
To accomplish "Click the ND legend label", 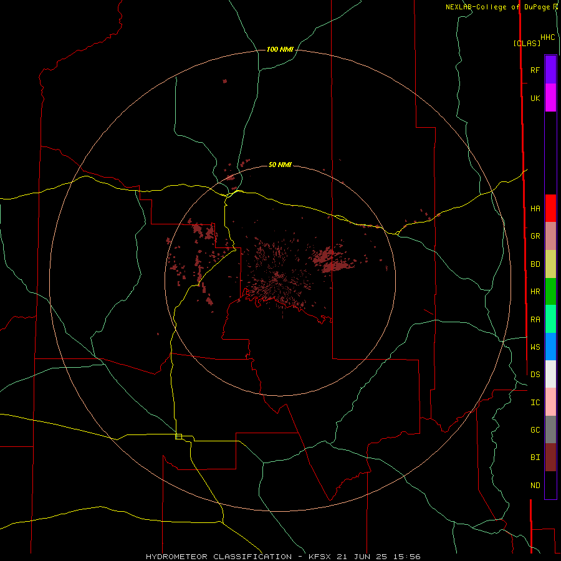I will (535, 486).
